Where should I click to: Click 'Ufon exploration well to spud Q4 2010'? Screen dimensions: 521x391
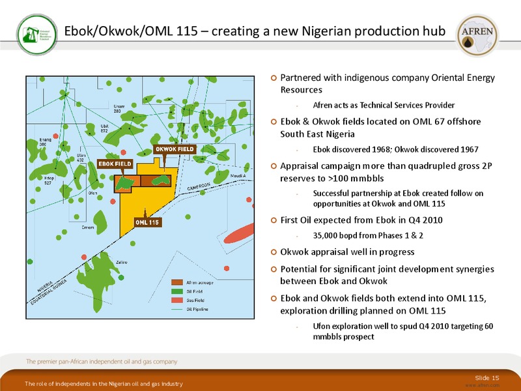point(403,331)
